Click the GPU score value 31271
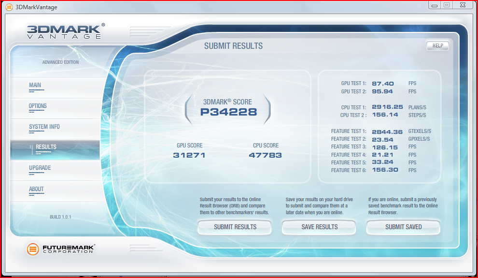Viewport: 478px width, 278px height. point(189,155)
